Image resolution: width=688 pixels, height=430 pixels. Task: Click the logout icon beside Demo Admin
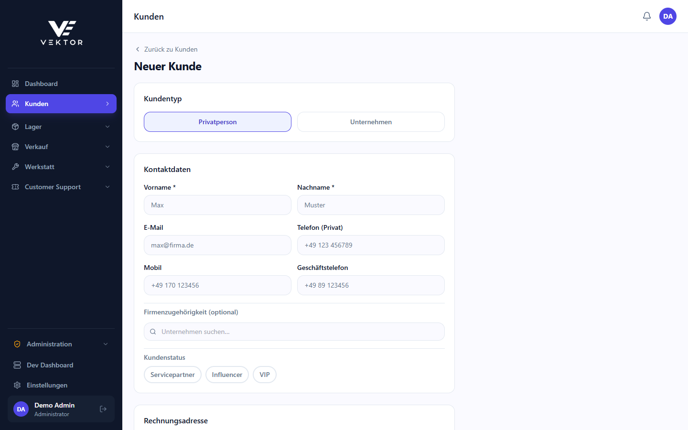tap(103, 409)
